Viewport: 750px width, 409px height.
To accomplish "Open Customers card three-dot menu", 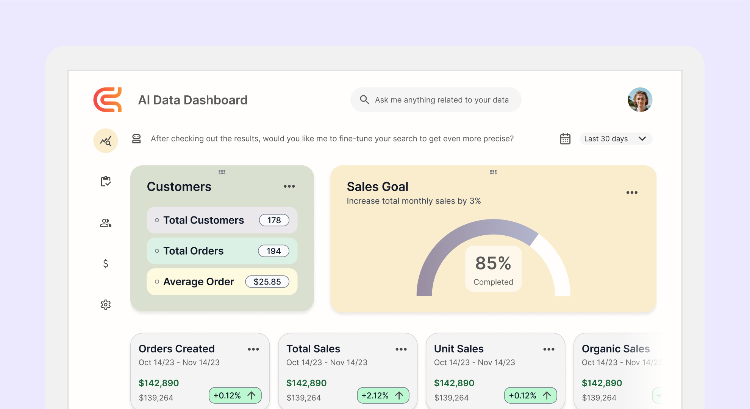I will click(x=289, y=187).
